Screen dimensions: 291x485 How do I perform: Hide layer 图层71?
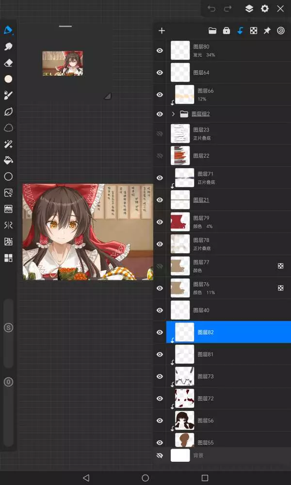click(x=160, y=178)
